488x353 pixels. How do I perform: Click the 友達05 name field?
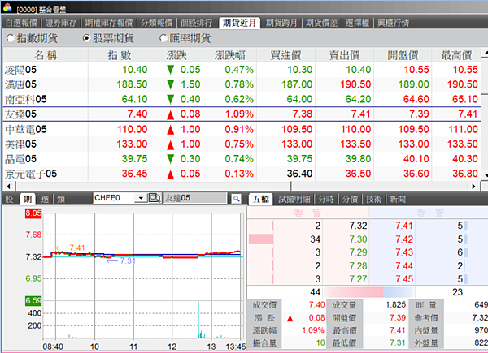[x=195, y=198]
